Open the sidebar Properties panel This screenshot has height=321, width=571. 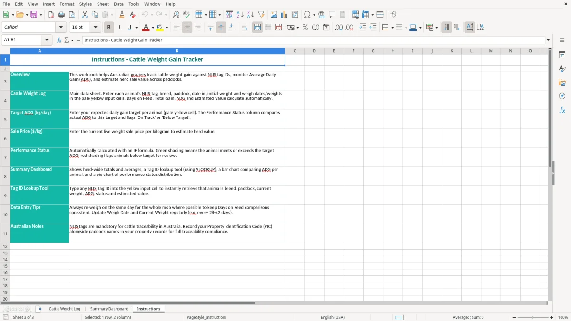pyautogui.click(x=562, y=55)
